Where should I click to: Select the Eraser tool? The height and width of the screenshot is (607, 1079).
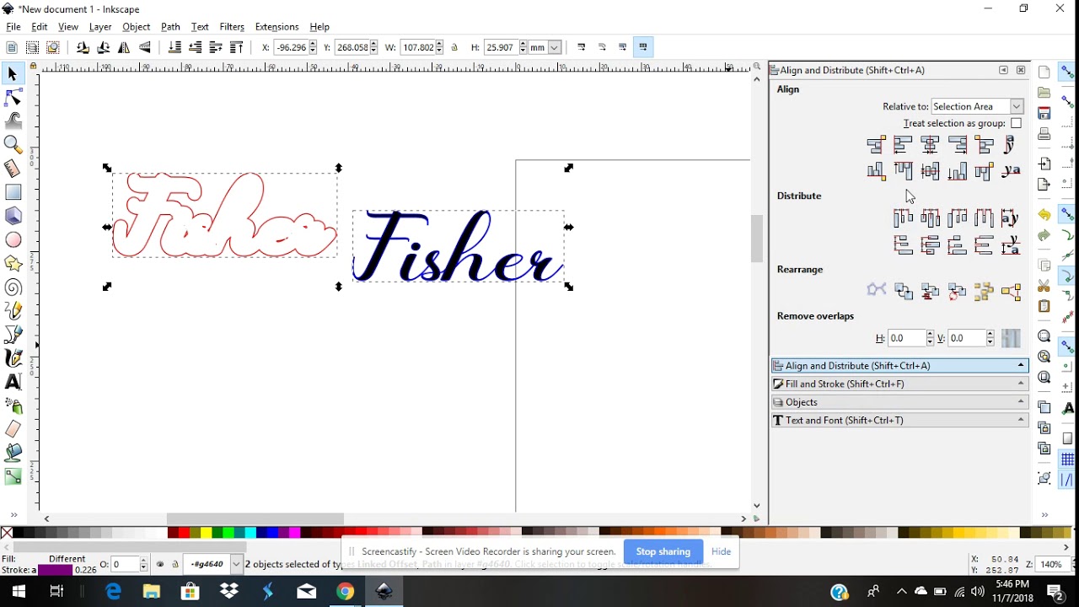click(x=13, y=429)
